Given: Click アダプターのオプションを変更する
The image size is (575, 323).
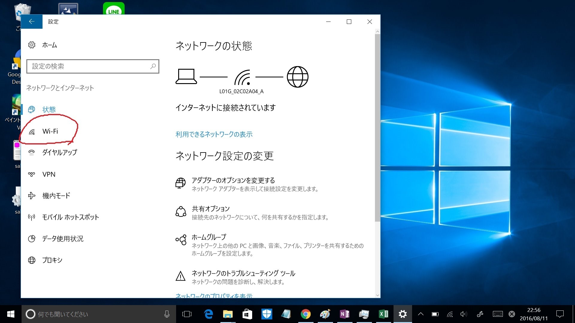Looking at the screenshot, I should [233, 180].
